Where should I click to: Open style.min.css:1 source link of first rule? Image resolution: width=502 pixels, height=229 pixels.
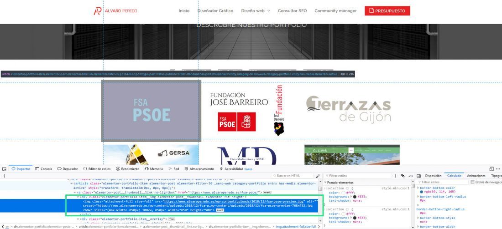pos(395,188)
